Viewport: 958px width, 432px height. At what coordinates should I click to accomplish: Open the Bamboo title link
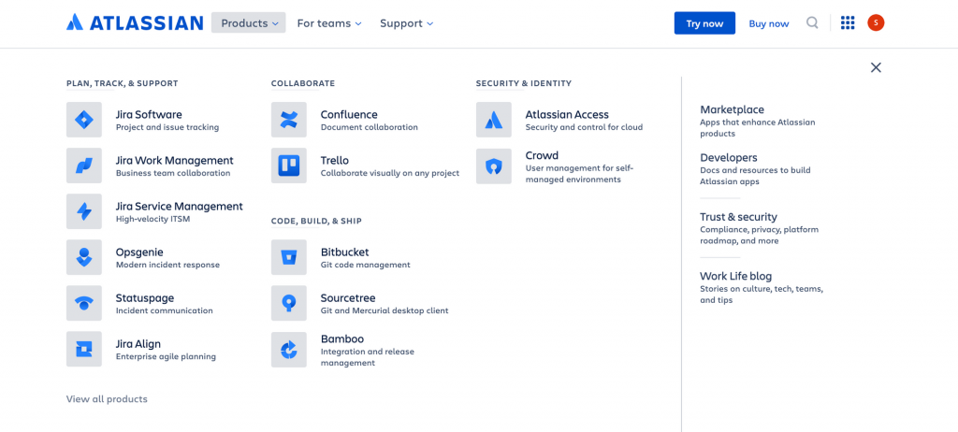pos(342,338)
